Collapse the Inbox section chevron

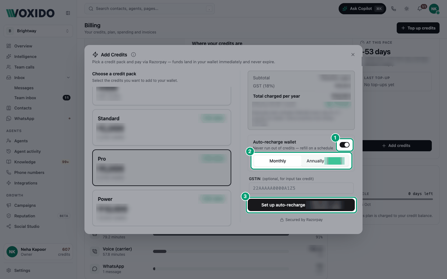coord(68,77)
